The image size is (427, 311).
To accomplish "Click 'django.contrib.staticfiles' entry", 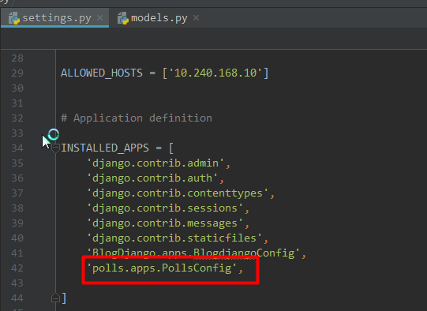I will [174, 238].
